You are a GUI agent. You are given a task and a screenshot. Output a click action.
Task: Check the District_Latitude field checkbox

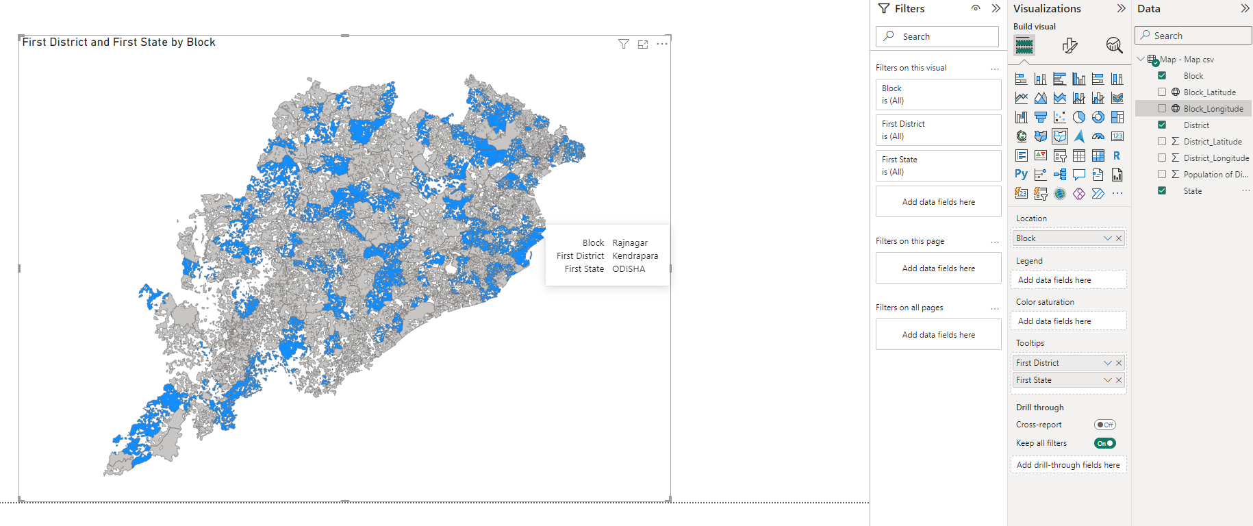point(1162,141)
